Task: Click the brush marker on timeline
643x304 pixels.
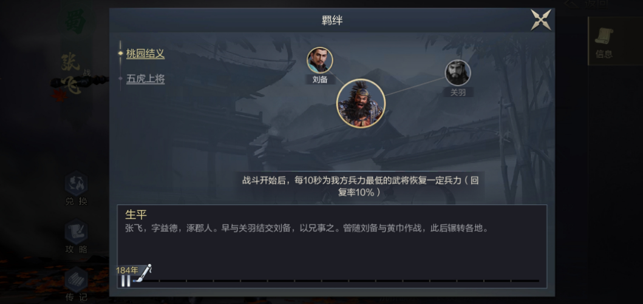Action: coord(143,274)
